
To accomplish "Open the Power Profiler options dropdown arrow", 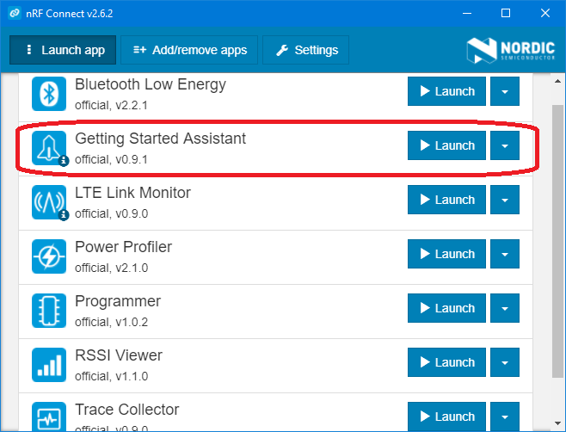I will pos(505,255).
